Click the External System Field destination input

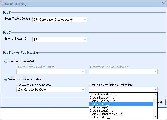point(120,90)
